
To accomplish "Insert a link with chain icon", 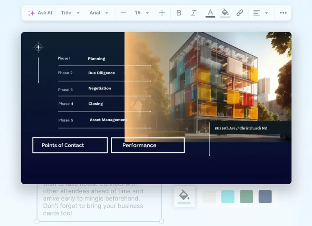I will (x=240, y=13).
